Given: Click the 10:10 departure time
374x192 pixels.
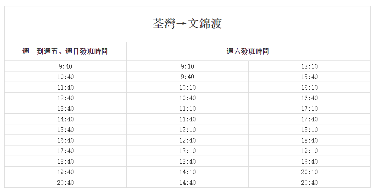Looking at the screenshot, I should coord(187,88).
